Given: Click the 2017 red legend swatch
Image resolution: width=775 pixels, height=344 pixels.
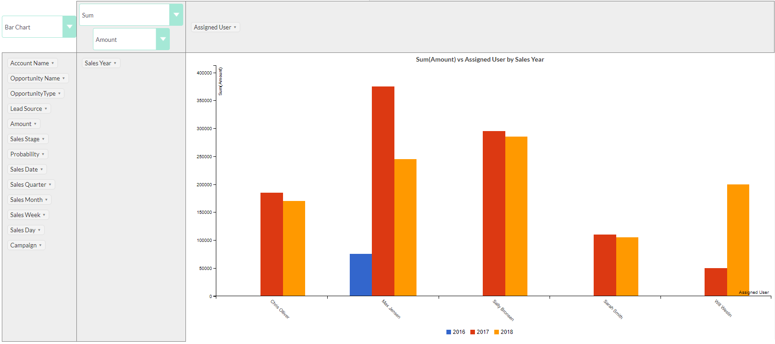Looking at the screenshot, I should (473, 332).
